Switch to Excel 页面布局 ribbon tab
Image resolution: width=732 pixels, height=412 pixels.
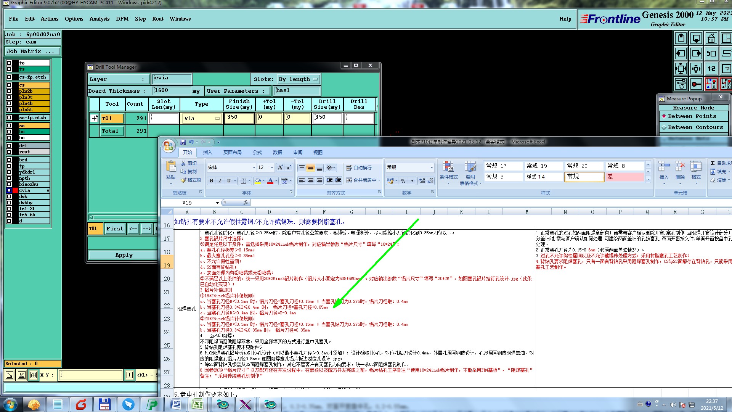[232, 153]
